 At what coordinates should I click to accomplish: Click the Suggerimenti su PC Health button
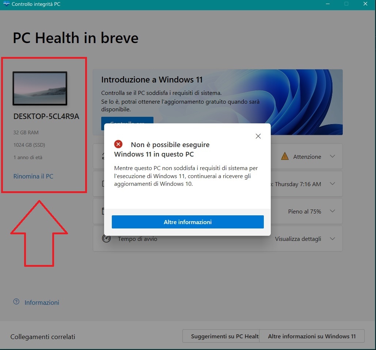[221, 336]
